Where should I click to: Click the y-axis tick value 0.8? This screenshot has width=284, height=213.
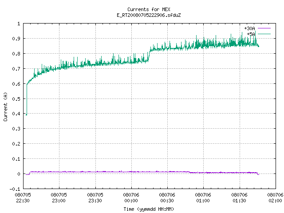pos(16,54)
